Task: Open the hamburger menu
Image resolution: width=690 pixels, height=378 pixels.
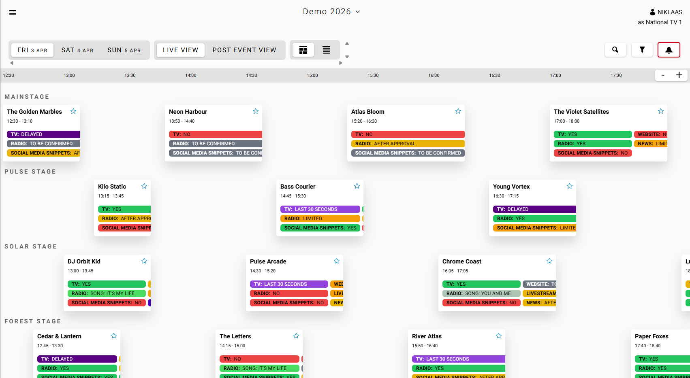Action: pos(13,12)
